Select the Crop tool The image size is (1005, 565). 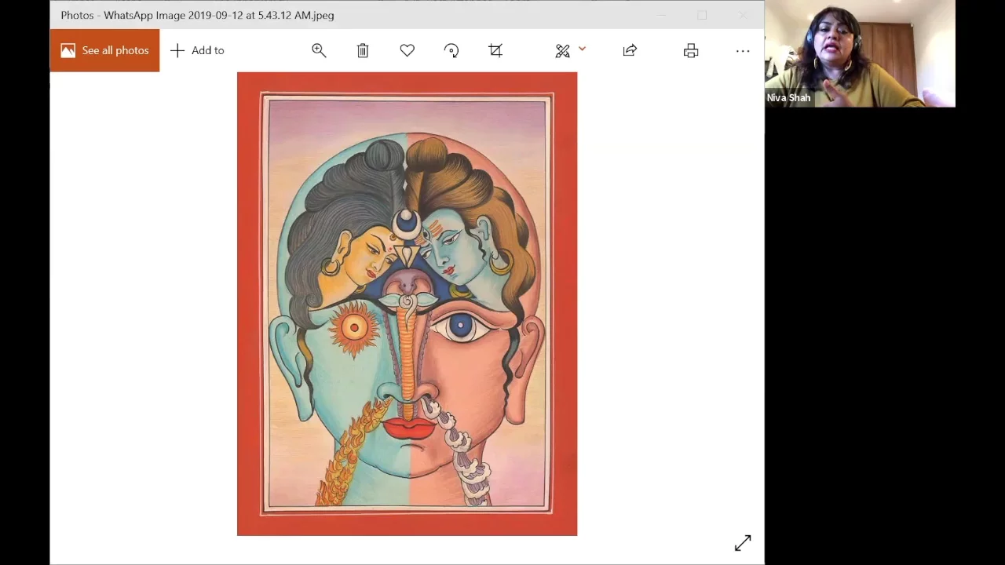[495, 50]
